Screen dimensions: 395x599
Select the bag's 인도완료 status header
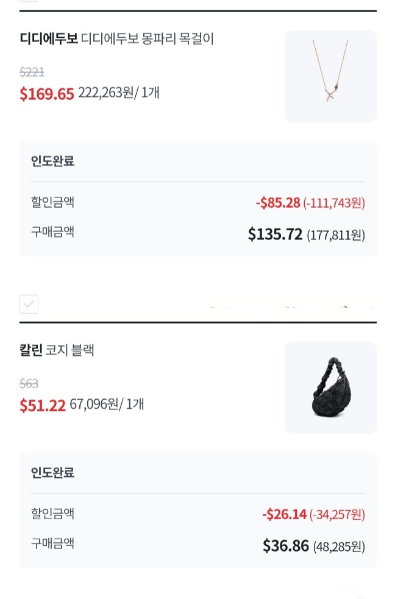click(x=52, y=473)
